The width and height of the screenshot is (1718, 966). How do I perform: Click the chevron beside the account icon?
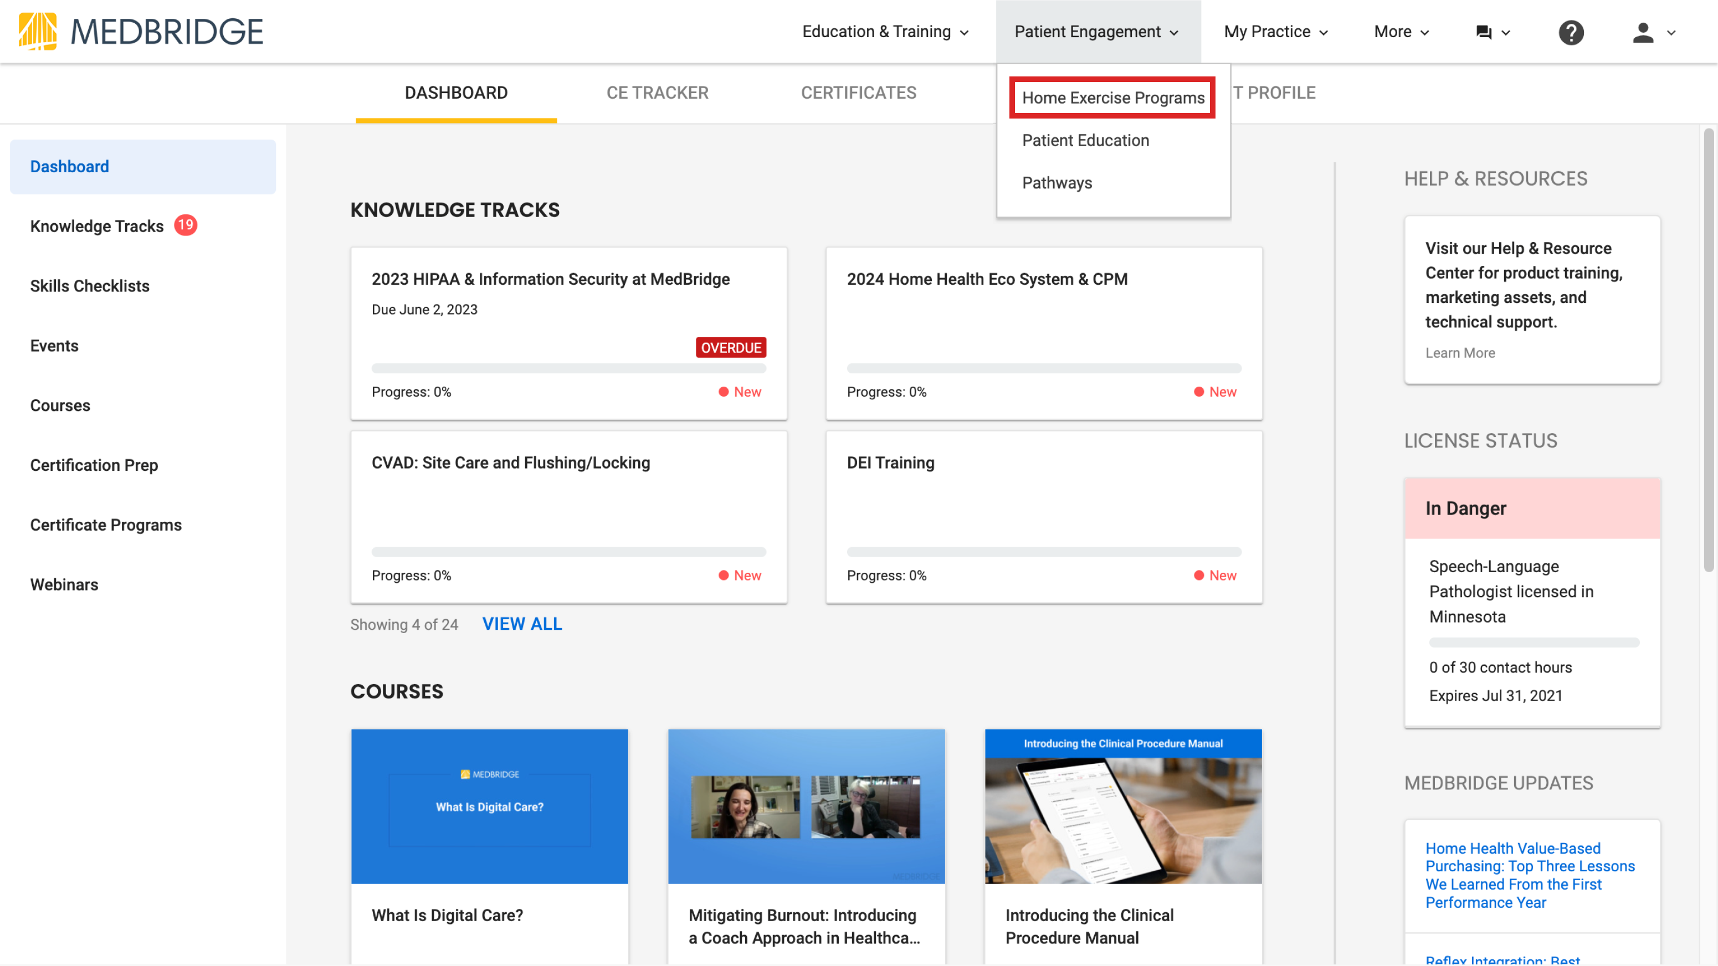1671,33
